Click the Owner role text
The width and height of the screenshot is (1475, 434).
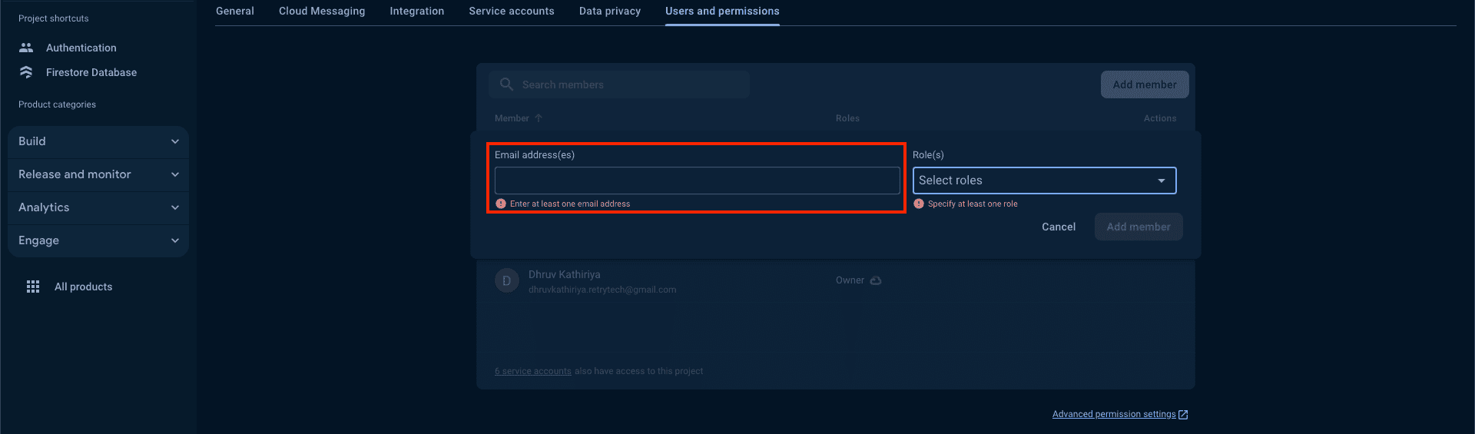pos(850,280)
